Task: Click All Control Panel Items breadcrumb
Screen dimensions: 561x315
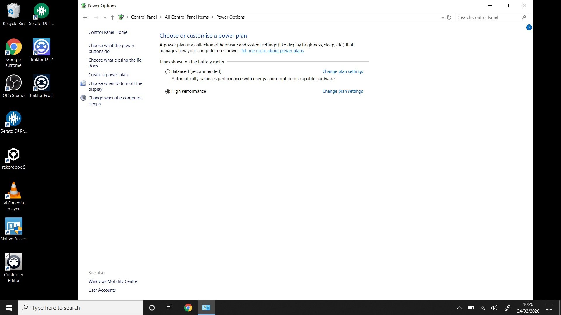Action: click(x=186, y=17)
